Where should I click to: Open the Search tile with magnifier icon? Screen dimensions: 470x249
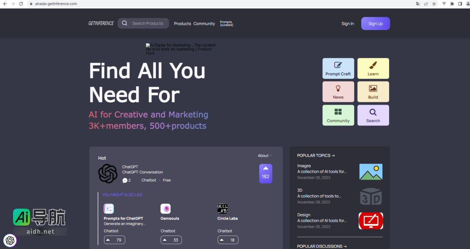click(x=373, y=115)
